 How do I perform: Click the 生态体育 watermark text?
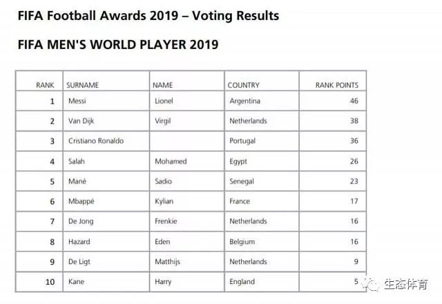(x=406, y=284)
